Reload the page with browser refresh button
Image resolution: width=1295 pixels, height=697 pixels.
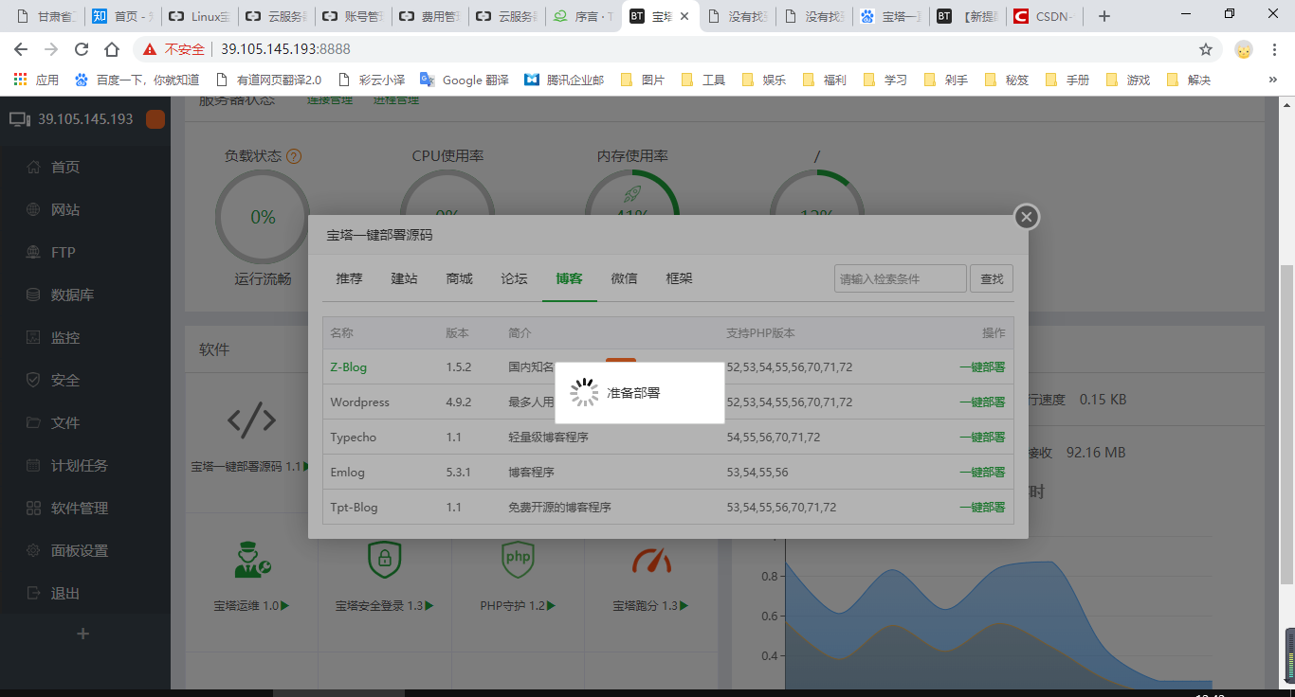coord(82,49)
